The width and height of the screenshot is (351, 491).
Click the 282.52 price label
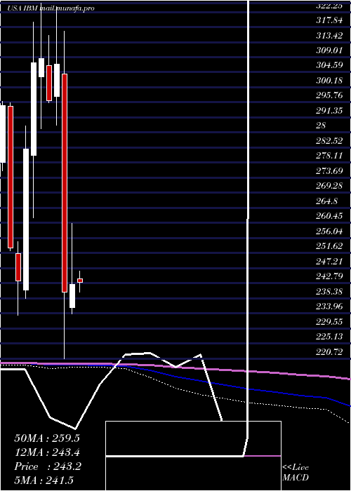point(329,140)
